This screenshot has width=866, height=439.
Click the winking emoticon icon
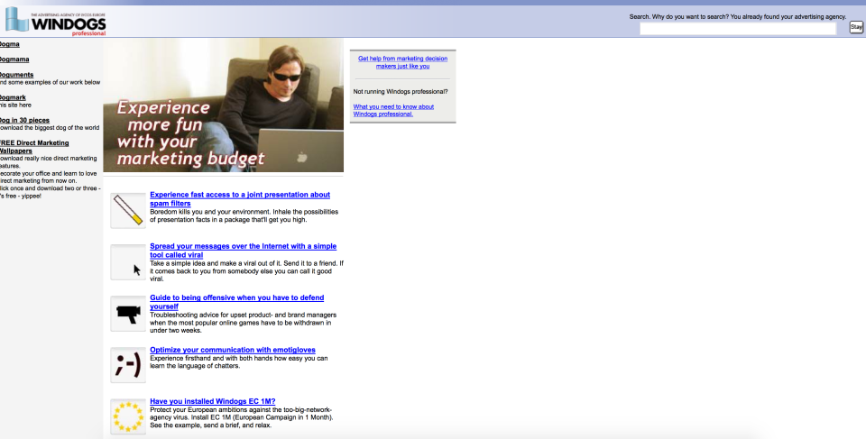click(127, 365)
